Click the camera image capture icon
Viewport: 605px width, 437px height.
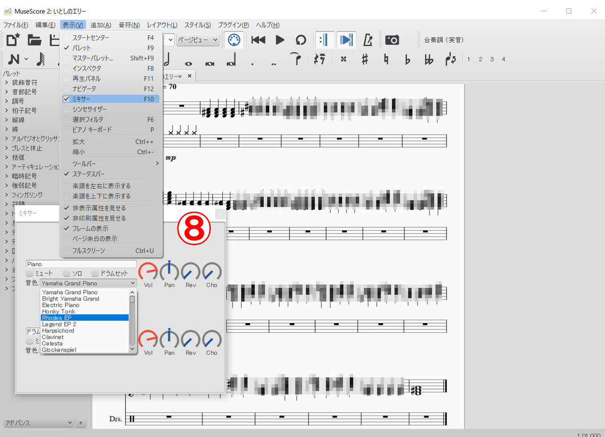(x=392, y=40)
